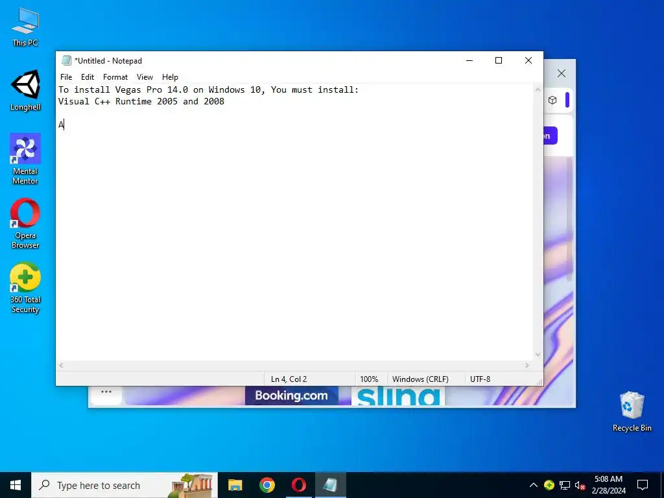Click the 'UTF-8' encoding status entry

click(x=480, y=379)
